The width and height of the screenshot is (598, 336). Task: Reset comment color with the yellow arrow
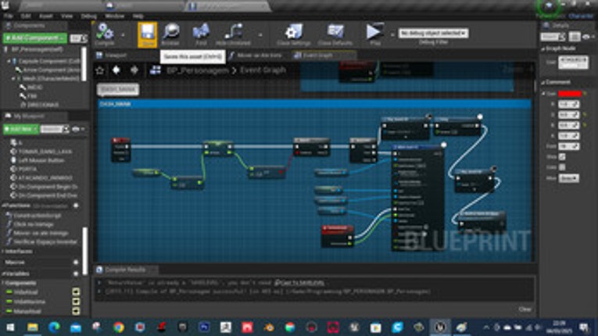(585, 94)
